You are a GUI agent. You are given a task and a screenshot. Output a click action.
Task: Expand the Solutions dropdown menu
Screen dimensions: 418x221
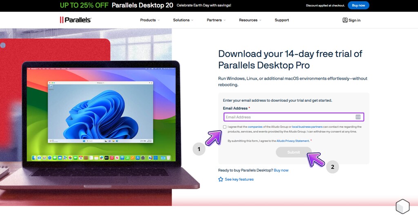[x=183, y=20]
